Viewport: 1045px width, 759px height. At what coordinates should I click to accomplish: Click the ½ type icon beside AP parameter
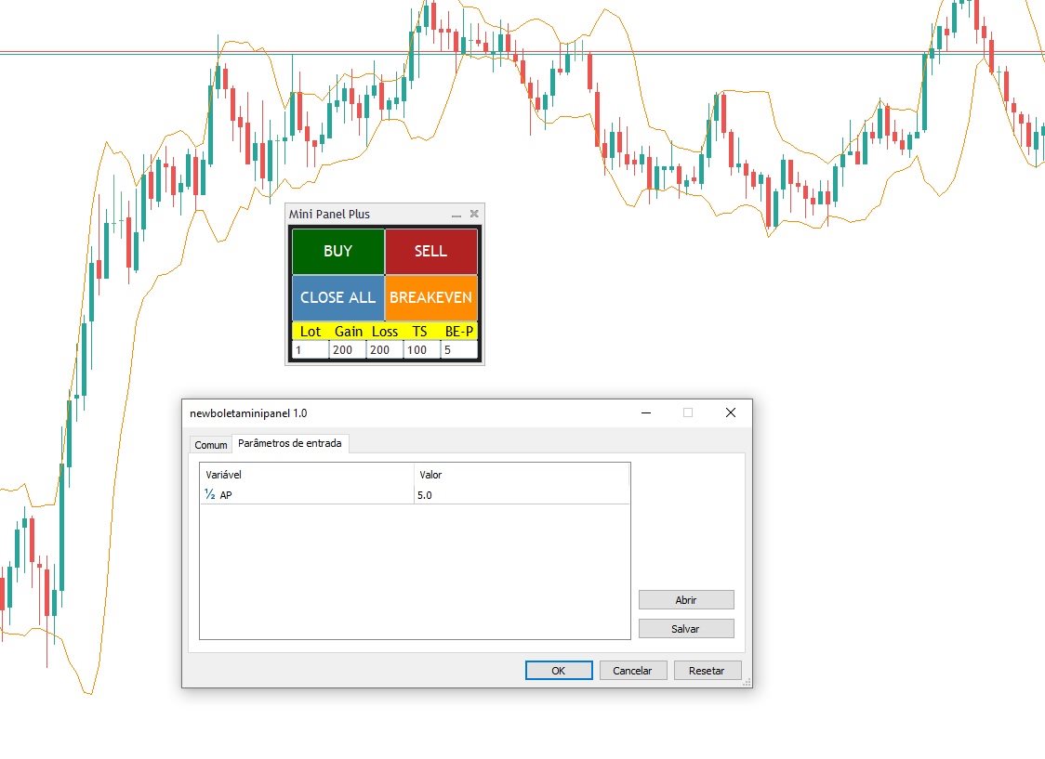click(x=208, y=494)
